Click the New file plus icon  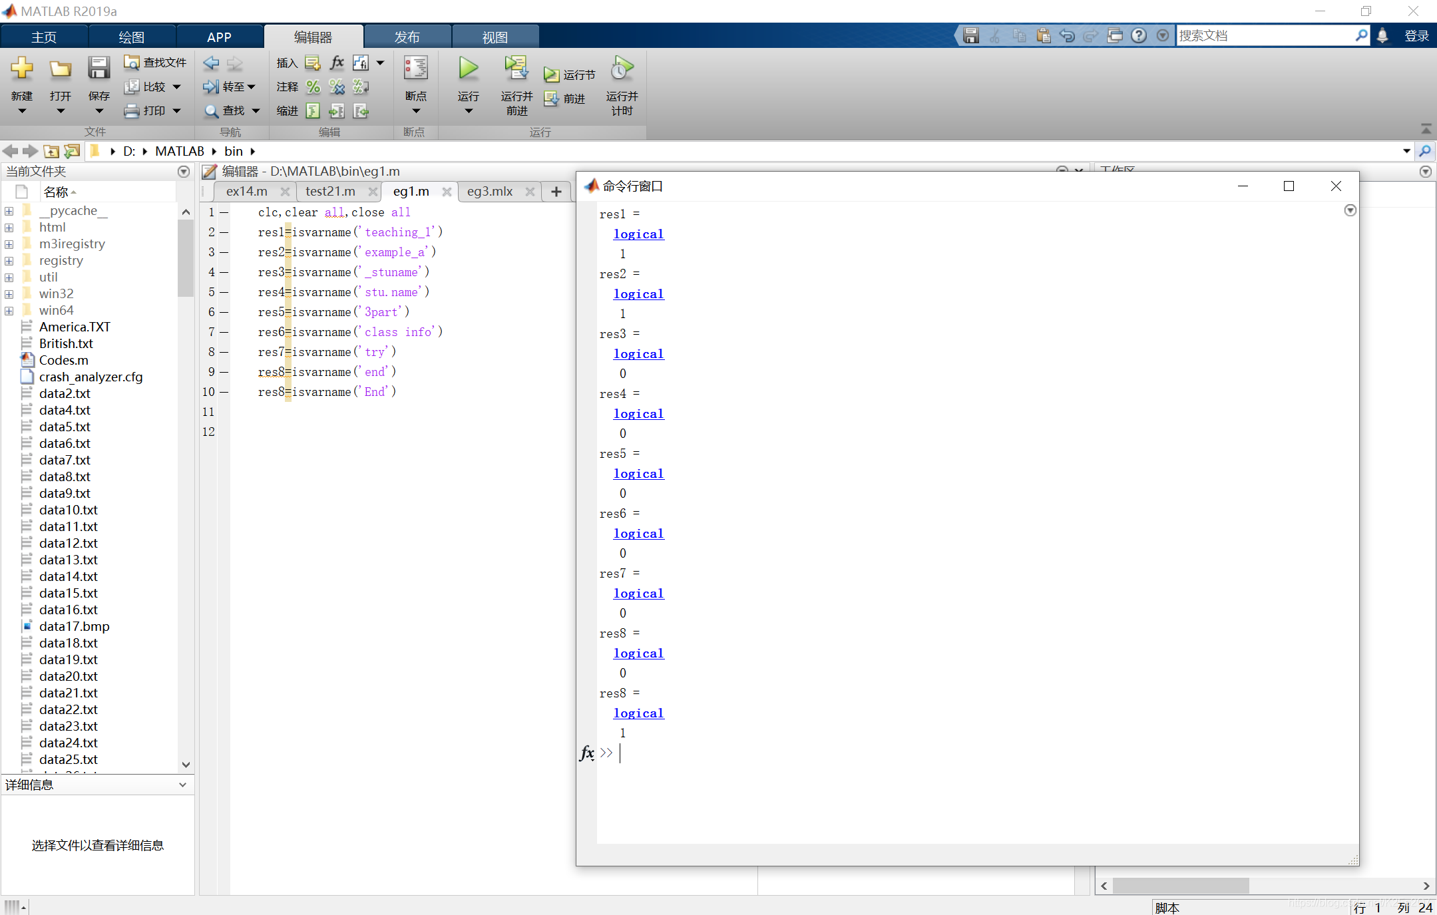[21, 69]
